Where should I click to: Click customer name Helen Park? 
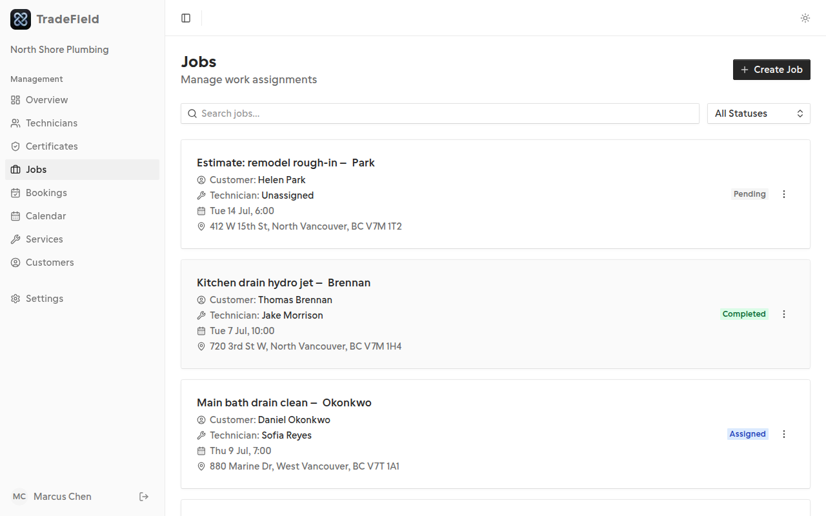tap(282, 180)
